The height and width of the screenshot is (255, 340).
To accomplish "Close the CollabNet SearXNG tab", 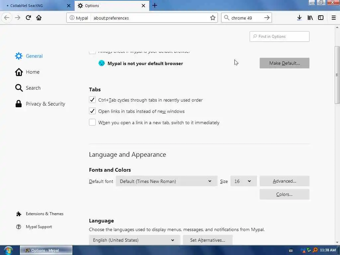I will tap(69, 6).
